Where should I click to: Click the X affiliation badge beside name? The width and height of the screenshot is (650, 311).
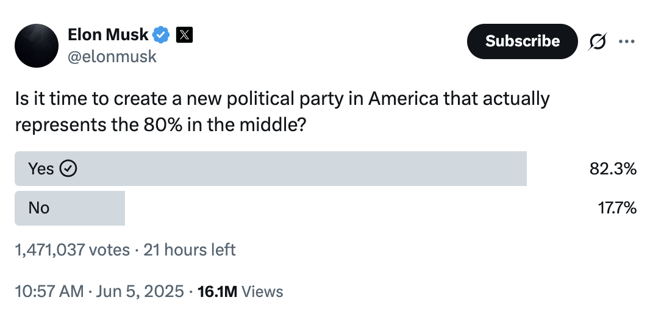pyautogui.click(x=184, y=35)
